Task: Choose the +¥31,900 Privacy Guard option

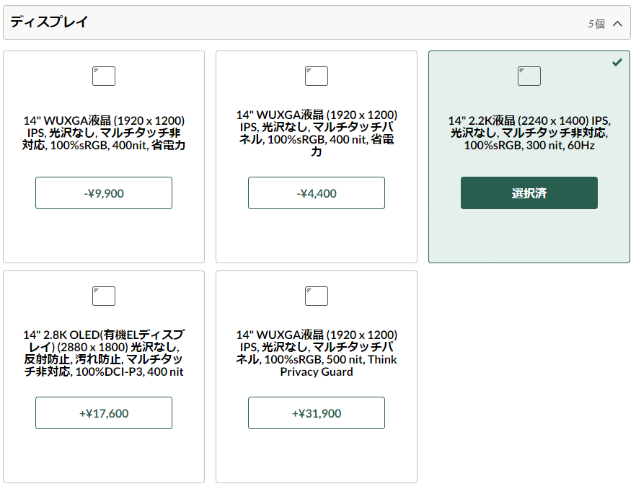Action: (x=317, y=413)
